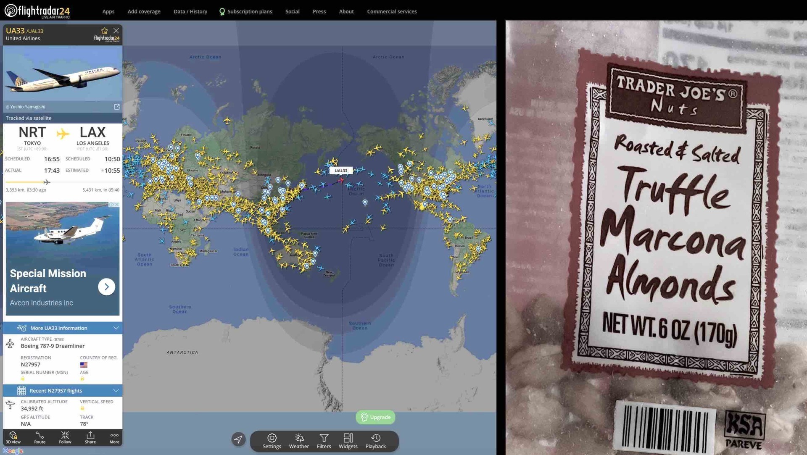Click the US country flag icon

pos(84,365)
